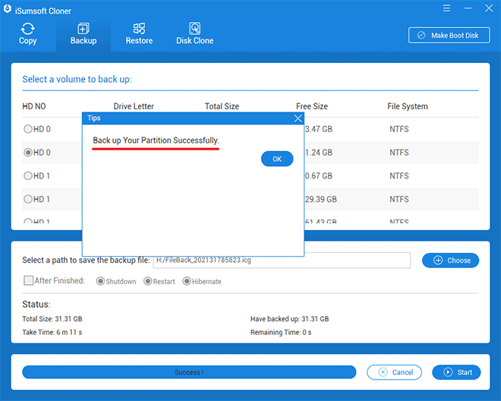Select the second HD 0 radio button

(x=28, y=153)
